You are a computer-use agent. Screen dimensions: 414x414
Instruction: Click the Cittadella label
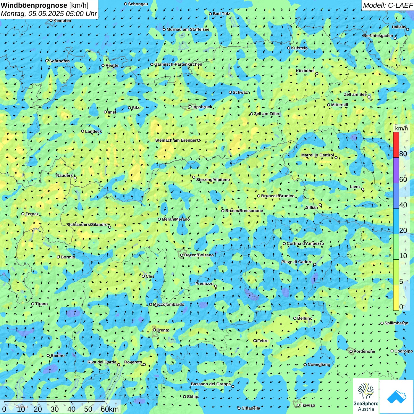coord(251,408)
